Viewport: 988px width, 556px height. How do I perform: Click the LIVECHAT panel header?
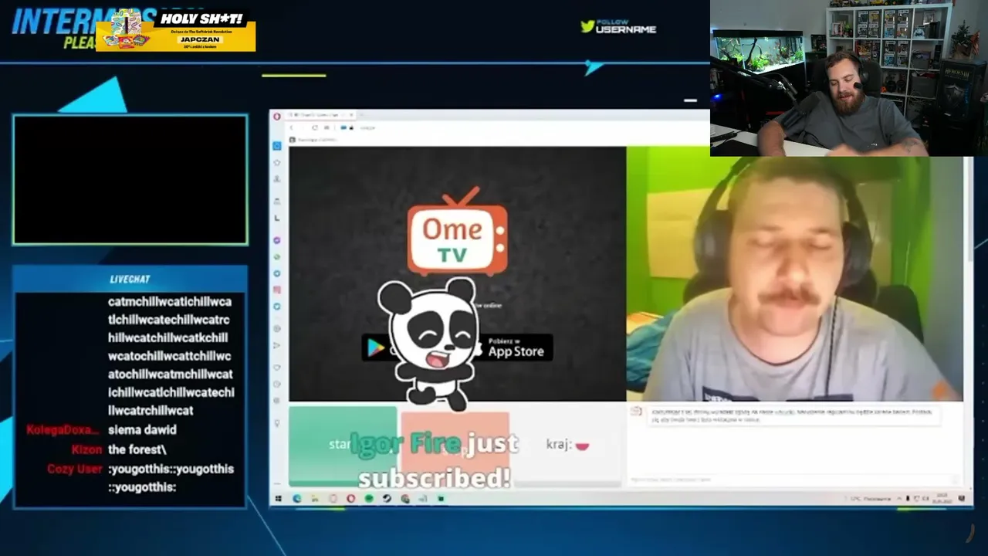click(x=130, y=279)
